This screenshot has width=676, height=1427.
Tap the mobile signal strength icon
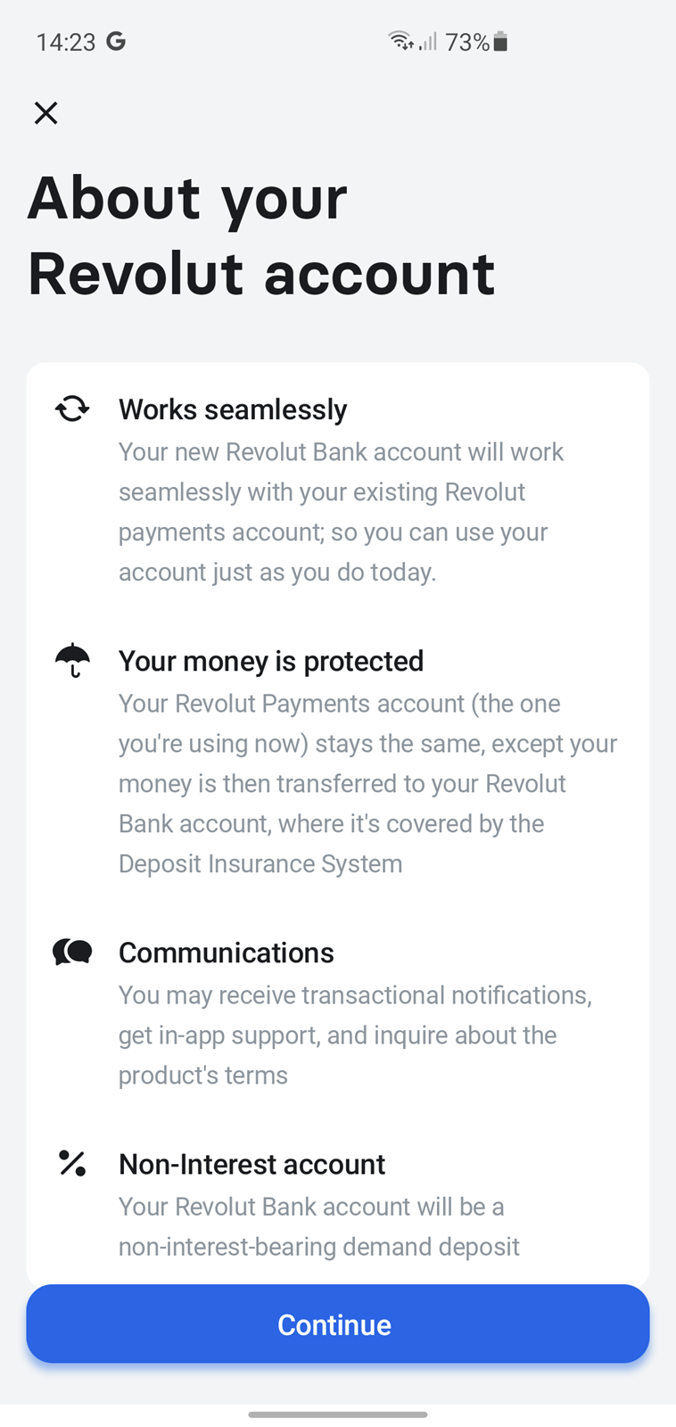[429, 41]
